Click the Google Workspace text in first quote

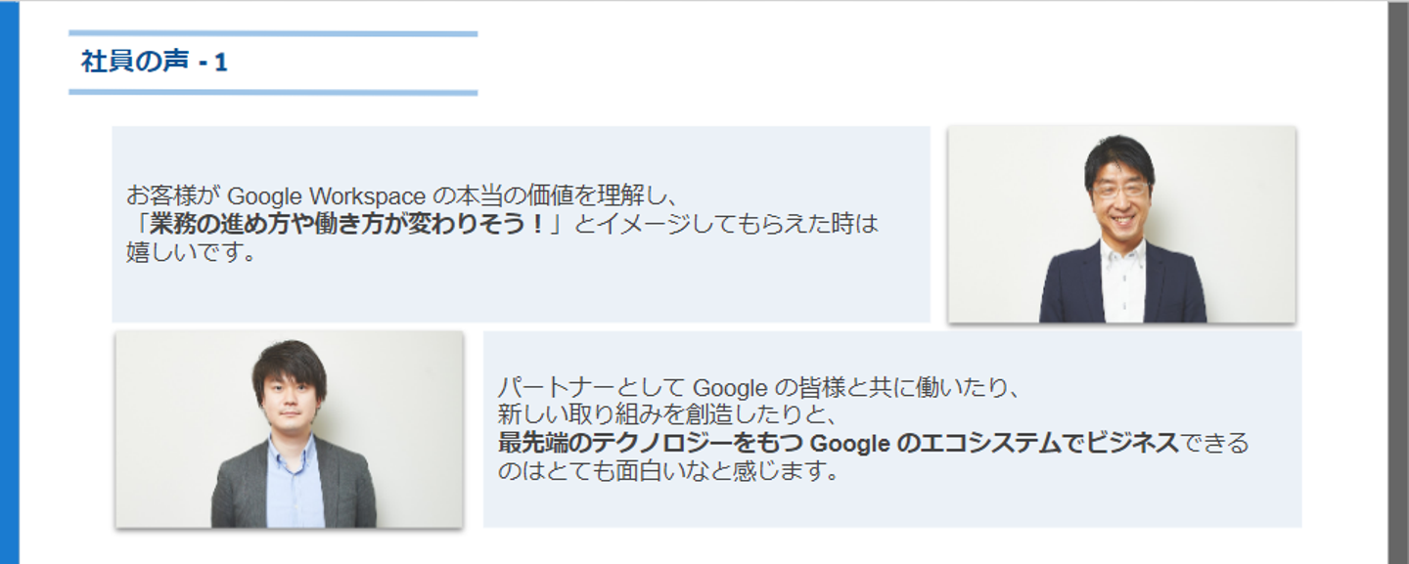click(326, 196)
